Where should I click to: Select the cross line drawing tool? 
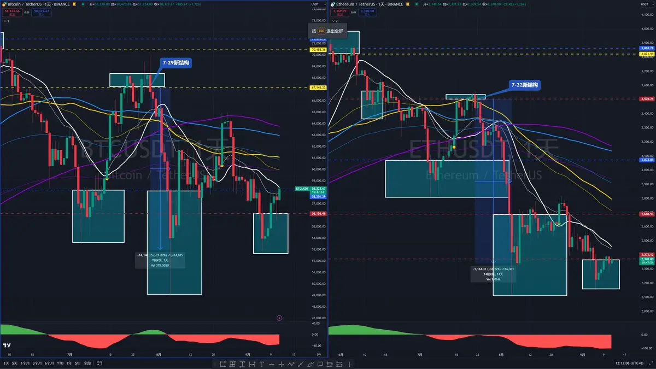click(281, 364)
